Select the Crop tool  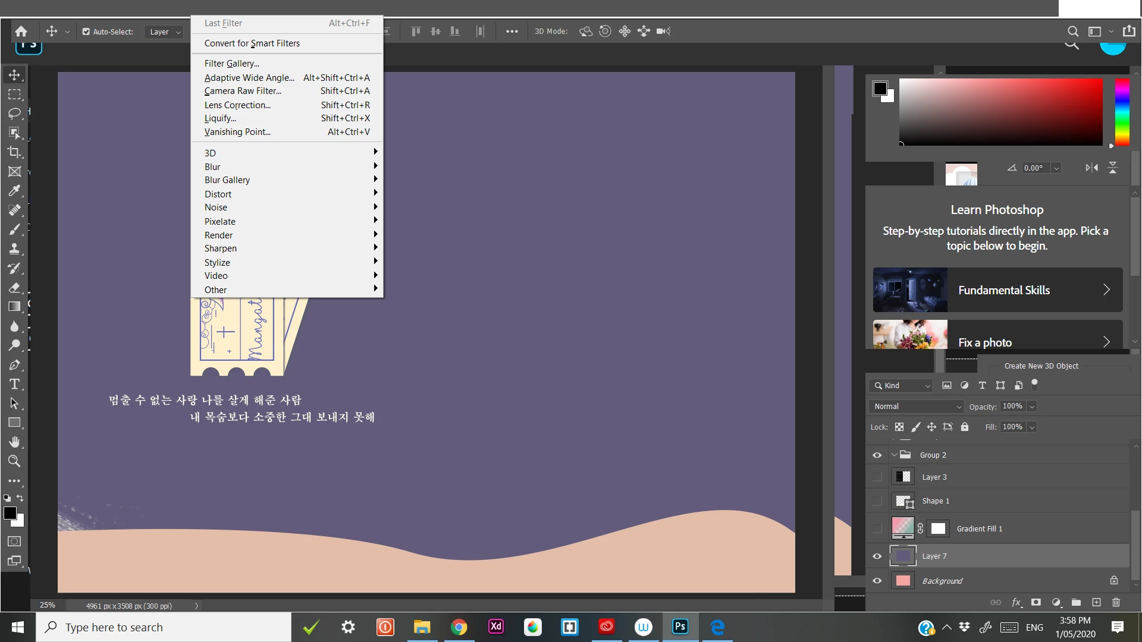(14, 152)
